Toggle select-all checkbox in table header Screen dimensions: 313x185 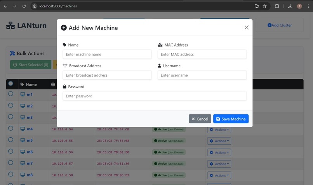[11, 83]
